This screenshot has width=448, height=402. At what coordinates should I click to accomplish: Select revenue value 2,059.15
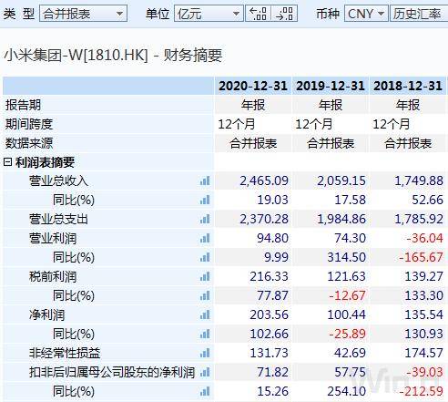(x=341, y=180)
